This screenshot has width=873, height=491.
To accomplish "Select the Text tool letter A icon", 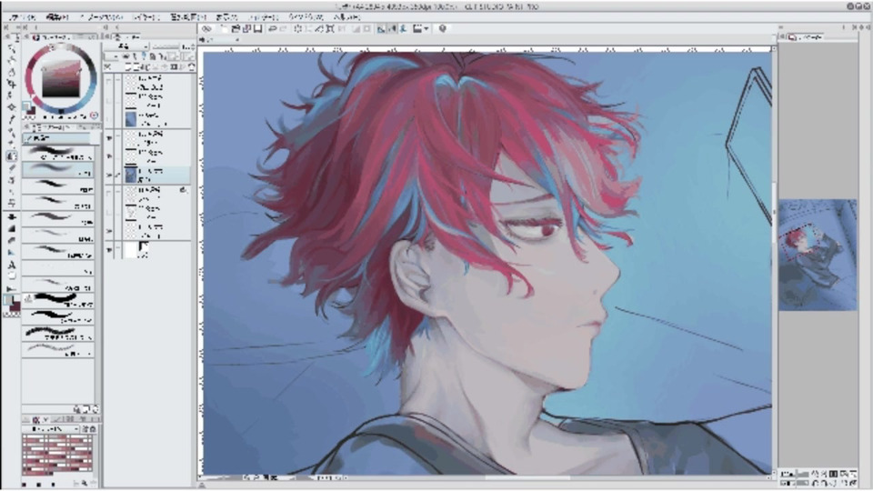I will 11,265.
